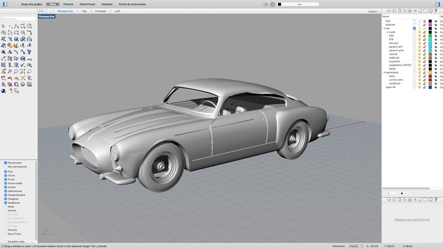Switch to the Top viewport tab

pos(84,11)
